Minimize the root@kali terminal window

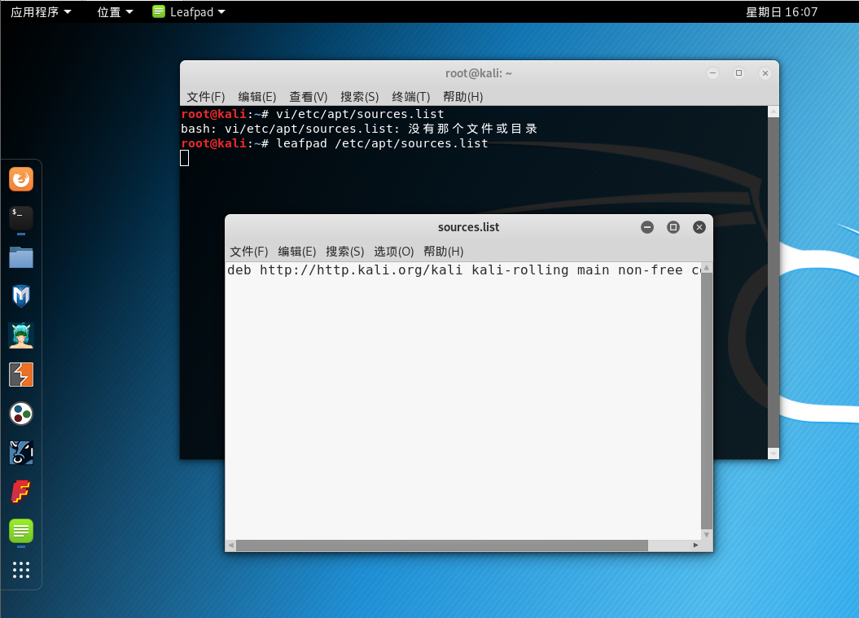coord(712,72)
